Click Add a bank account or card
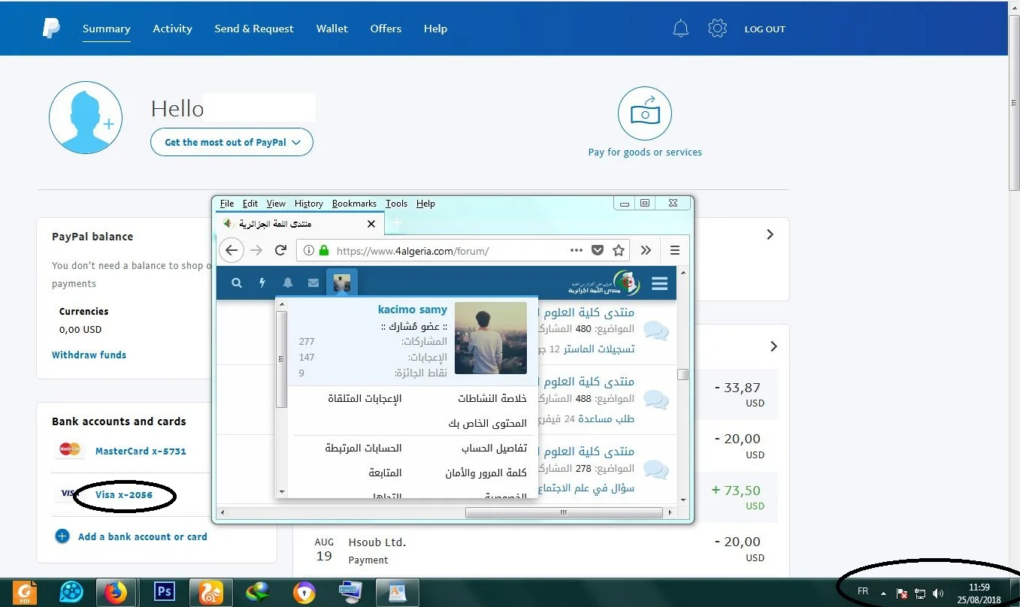The width and height of the screenshot is (1020, 607). (143, 537)
